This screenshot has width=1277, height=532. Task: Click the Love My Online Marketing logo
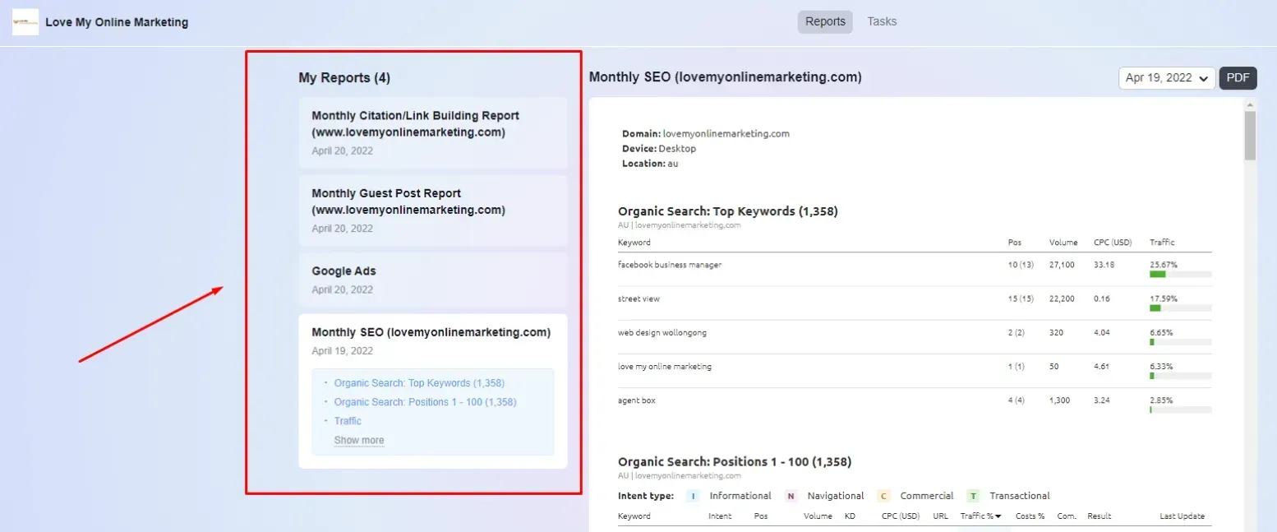click(25, 22)
